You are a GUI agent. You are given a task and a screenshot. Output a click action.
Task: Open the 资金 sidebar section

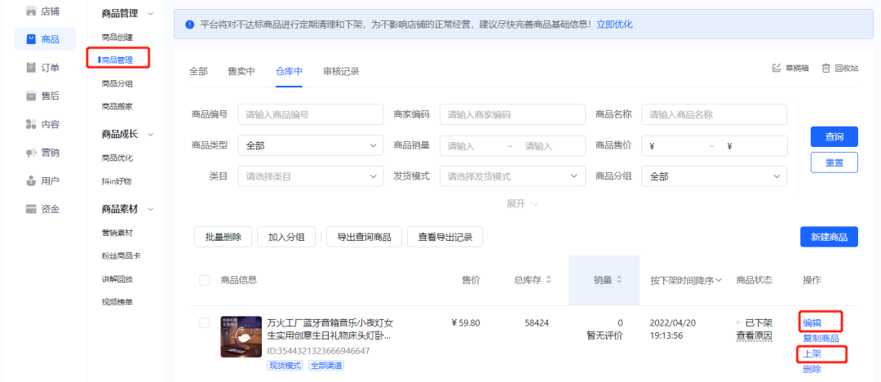44,209
